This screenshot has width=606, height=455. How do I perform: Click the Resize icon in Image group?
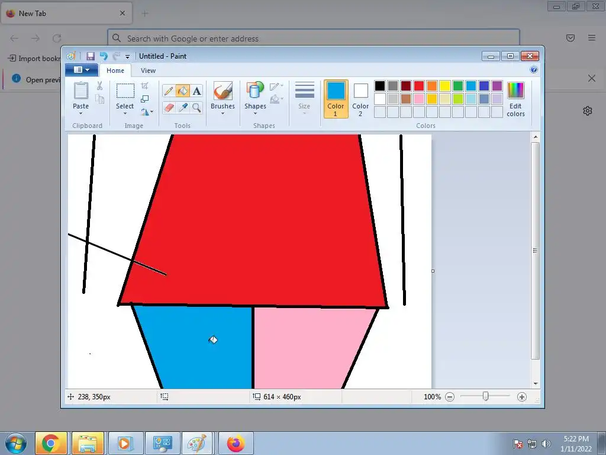pos(144,99)
